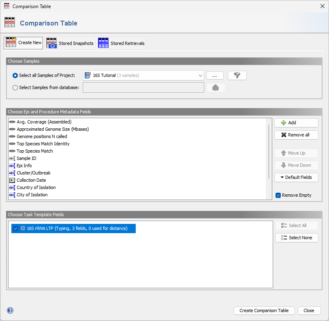Uncheck the 16S rRNA LTP task template
The width and height of the screenshot is (329, 321).
15,228
